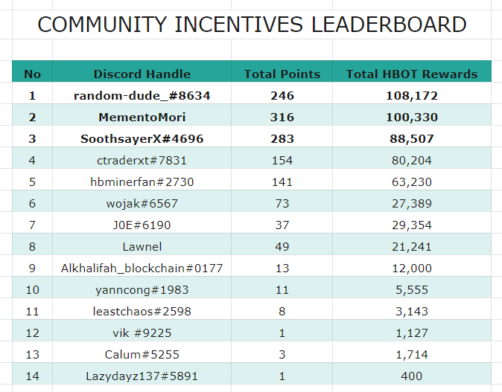Image resolution: width=502 pixels, height=392 pixels.
Task: Select the COMMUNITY INCENTIVES LEADERBOARD title cell
Action: tap(252, 25)
